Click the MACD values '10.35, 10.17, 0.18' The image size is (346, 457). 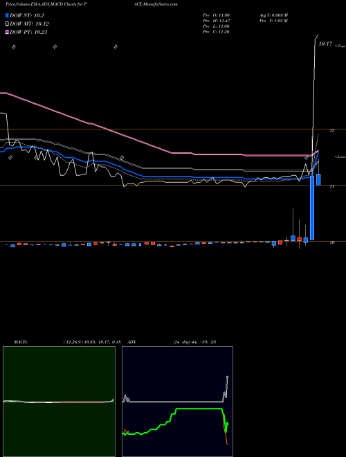102,342
